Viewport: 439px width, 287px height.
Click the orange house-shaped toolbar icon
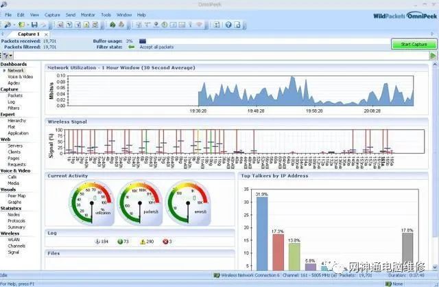(x=121, y=25)
